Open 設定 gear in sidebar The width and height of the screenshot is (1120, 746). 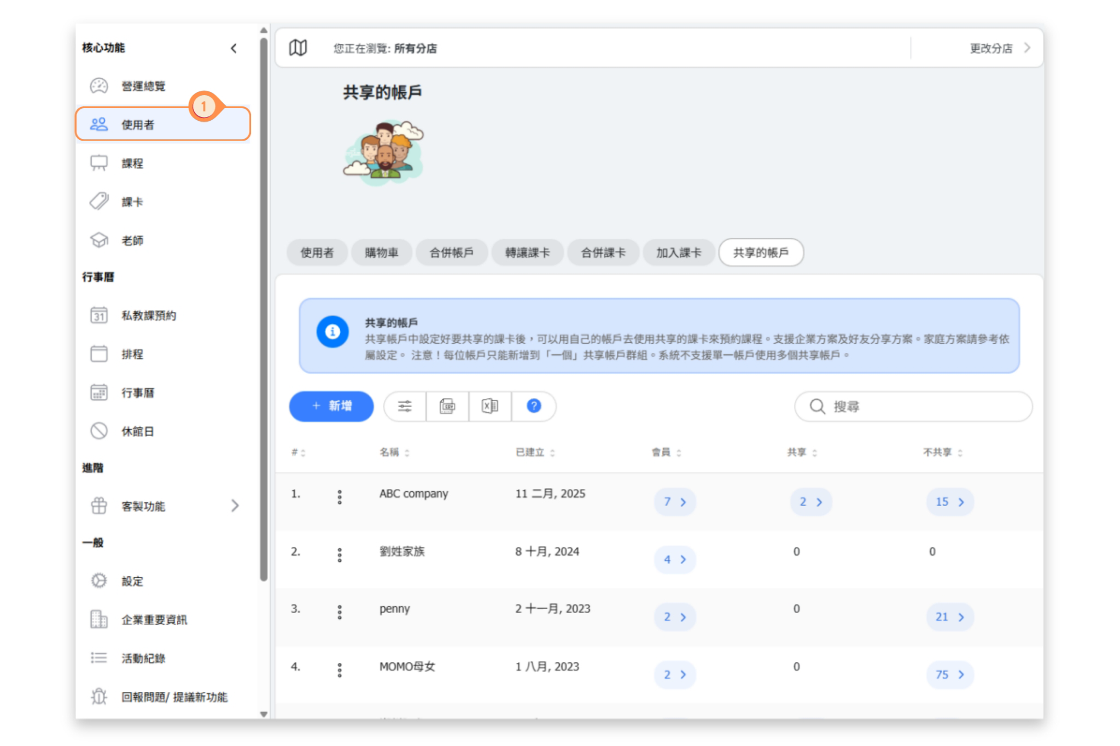pyautogui.click(x=132, y=581)
